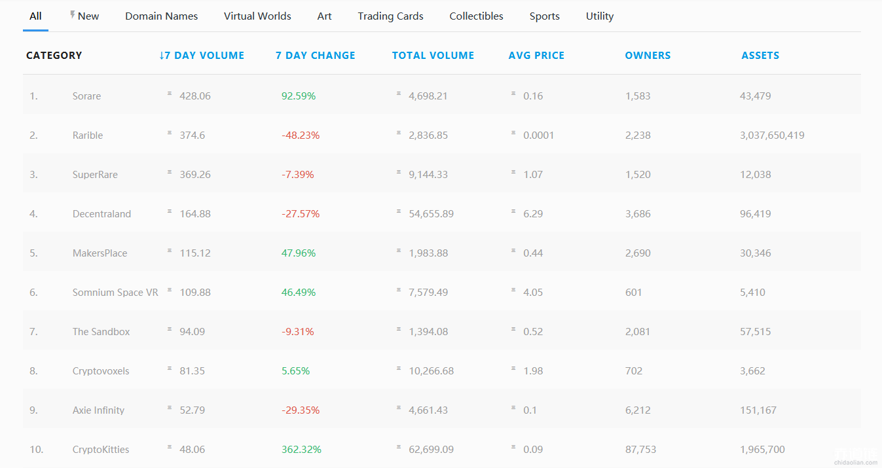The image size is (882, 468).
Task: Click Sorare's 92.59% change value
Action: tap(299, 96)
